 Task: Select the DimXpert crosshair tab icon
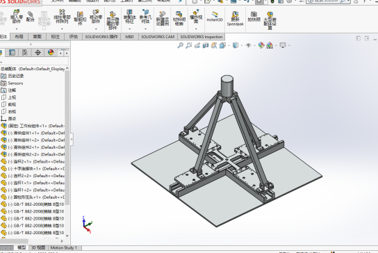tap(38, 52)
